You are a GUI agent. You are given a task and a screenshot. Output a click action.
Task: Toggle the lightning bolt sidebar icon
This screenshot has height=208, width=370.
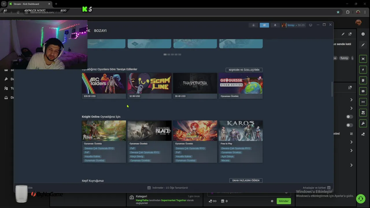pyautogui.click(x=363, y=70)
